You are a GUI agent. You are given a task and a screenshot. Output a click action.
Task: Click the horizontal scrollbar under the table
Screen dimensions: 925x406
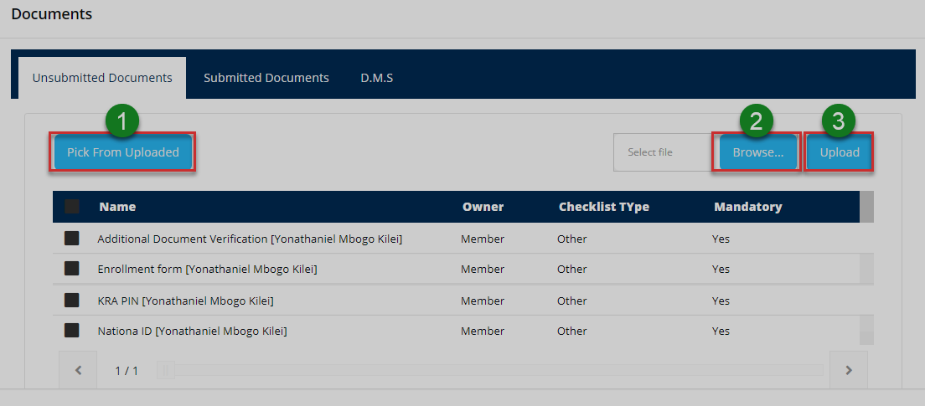[x=494, y=370]
